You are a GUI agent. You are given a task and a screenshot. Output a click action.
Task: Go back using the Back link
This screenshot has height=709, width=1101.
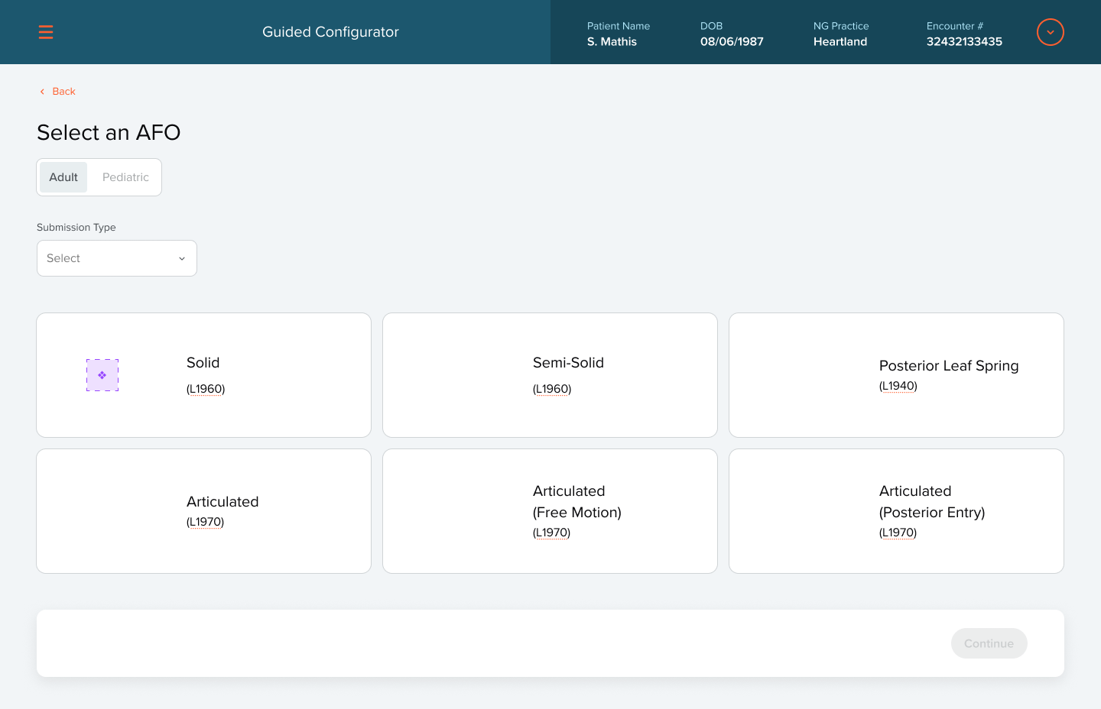57,92
